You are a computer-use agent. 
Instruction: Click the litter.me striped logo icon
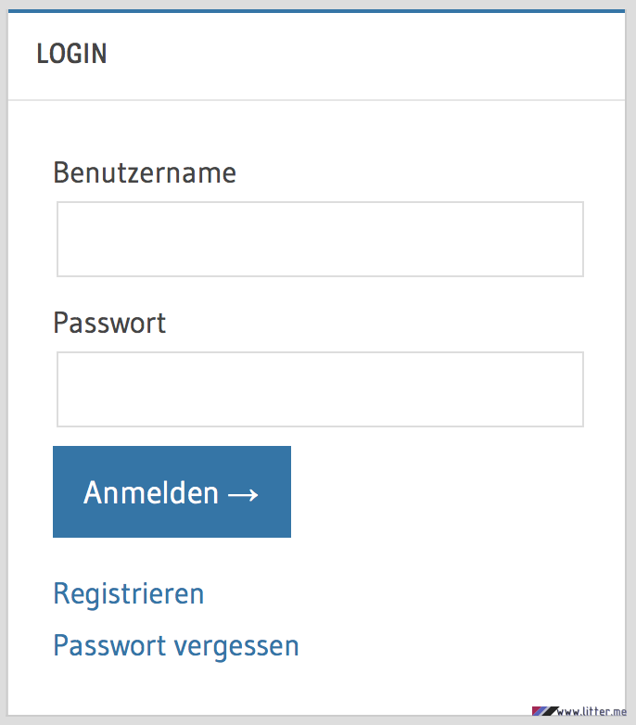(x=545, y=711)
